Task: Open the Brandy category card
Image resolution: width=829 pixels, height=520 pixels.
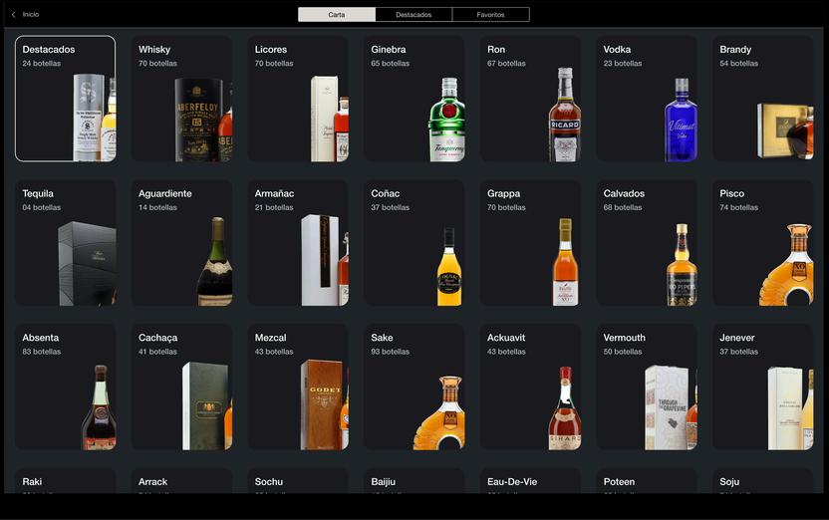Action: click(x=763, y=99)
